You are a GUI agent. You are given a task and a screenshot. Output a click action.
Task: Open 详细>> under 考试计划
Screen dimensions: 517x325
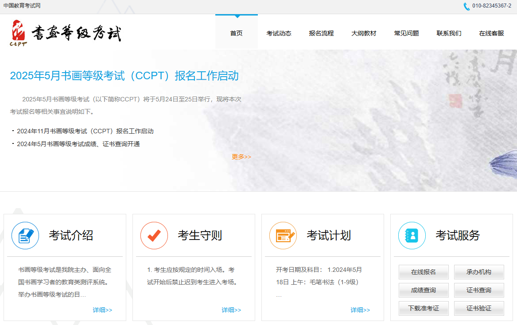pyautogui.click(x=360, y=310)
